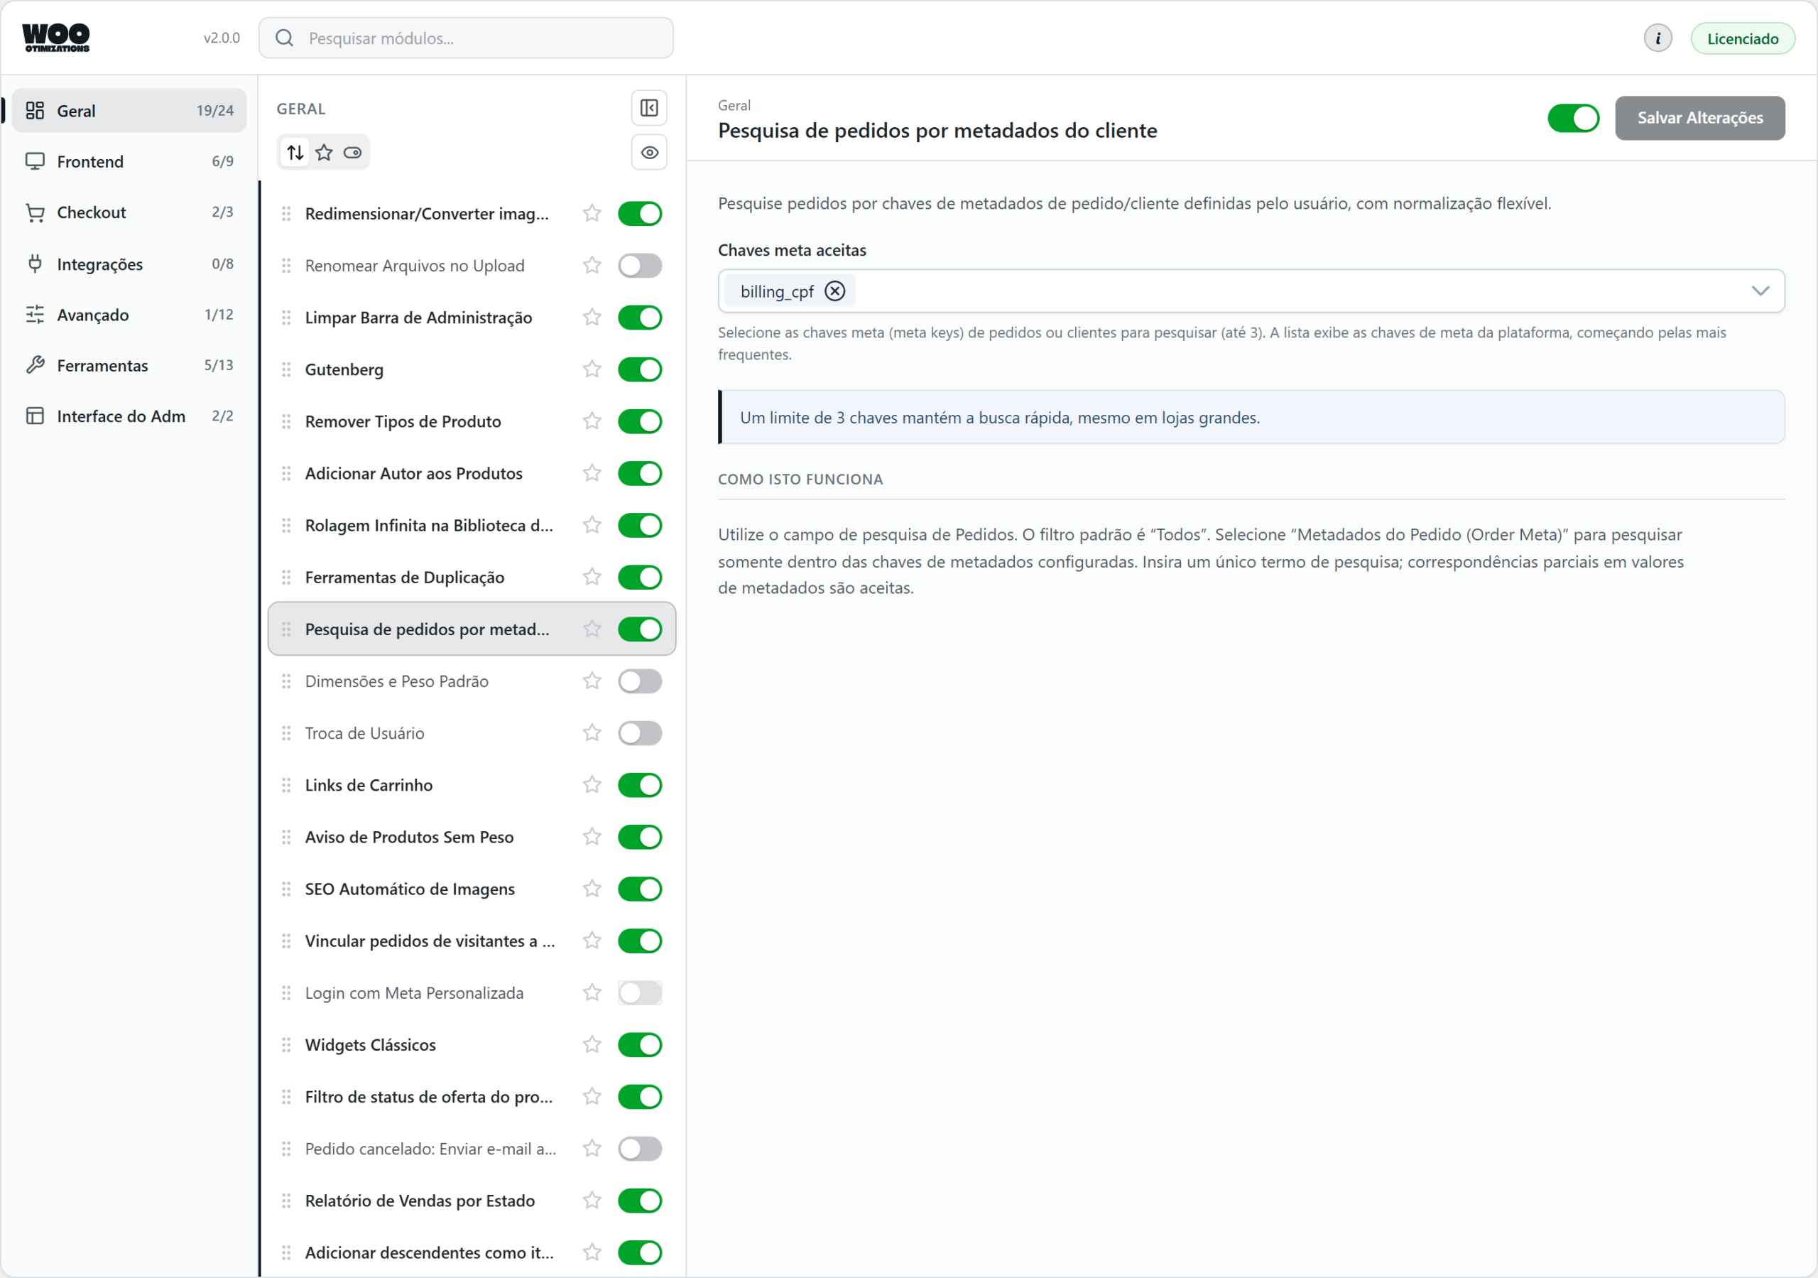Star the Limpar Barra de Administração module
Viewport: 1818px width, 1278px height.
pos(592,317)
